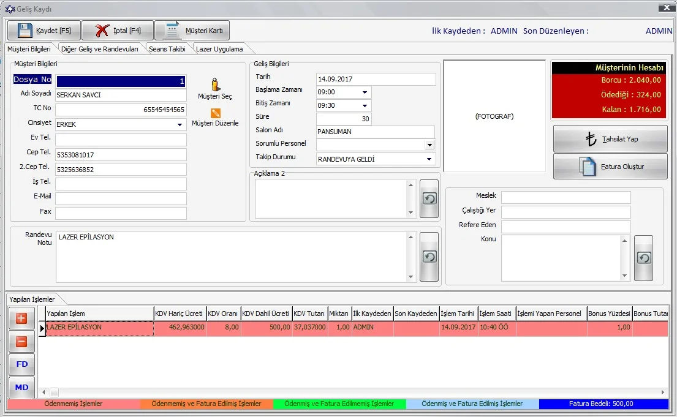The image size is (677, 417).
Task: Click the 2.Cep Tel. field
Action: 121,169
